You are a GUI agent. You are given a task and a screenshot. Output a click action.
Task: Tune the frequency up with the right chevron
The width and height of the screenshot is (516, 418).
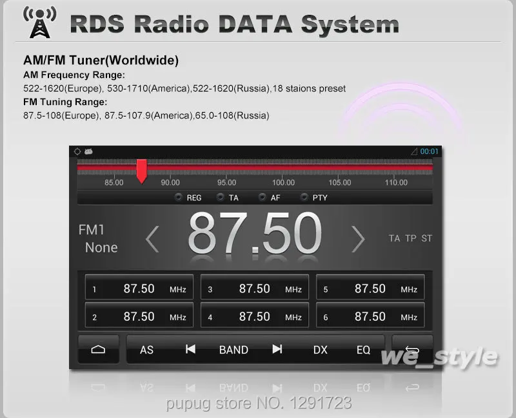click(358, 239)
